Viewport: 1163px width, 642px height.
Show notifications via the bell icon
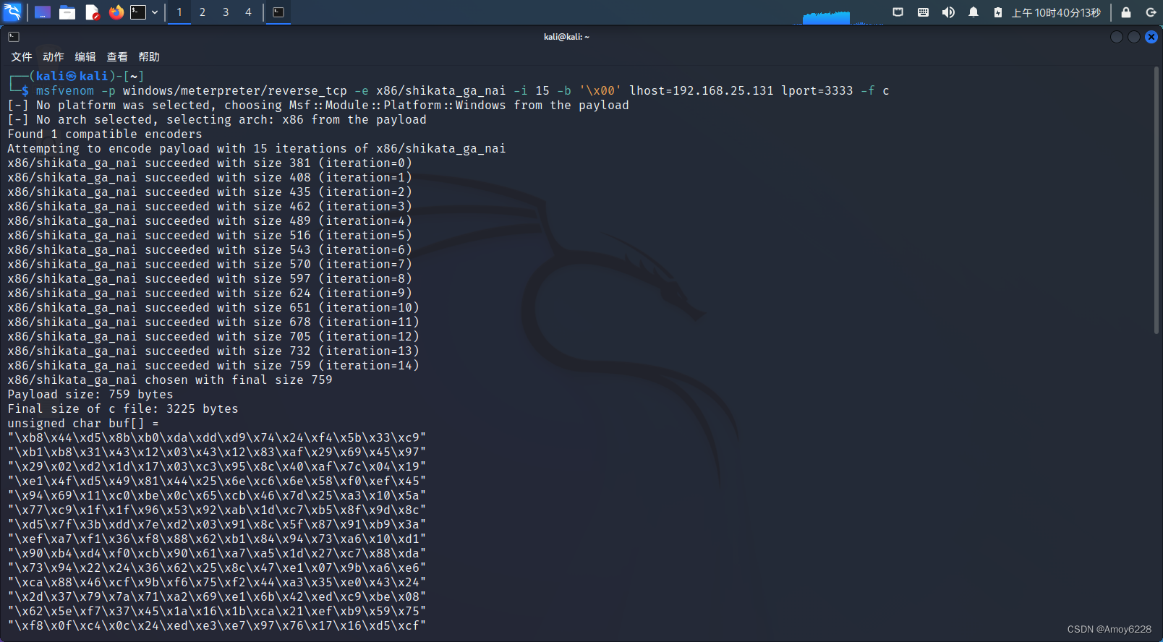(x=974, y=12)
